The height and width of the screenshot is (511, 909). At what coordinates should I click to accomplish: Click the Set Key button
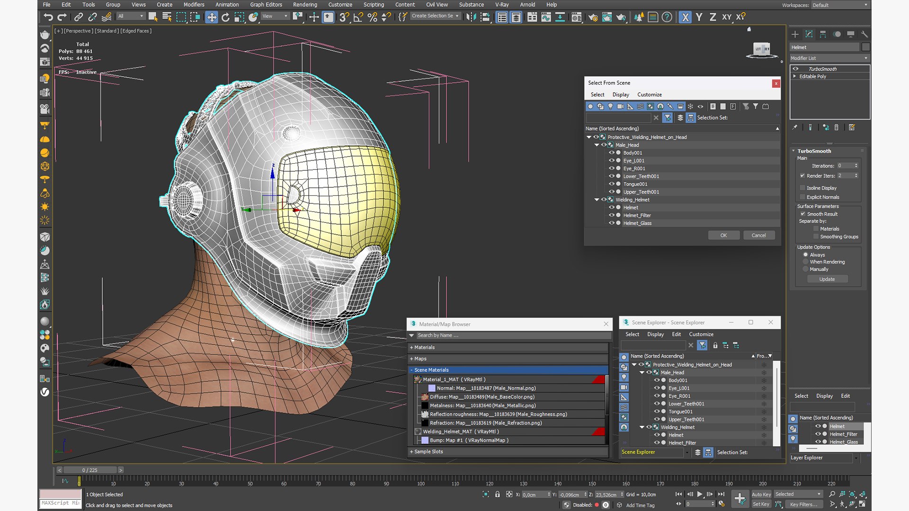tap(761, 504)
